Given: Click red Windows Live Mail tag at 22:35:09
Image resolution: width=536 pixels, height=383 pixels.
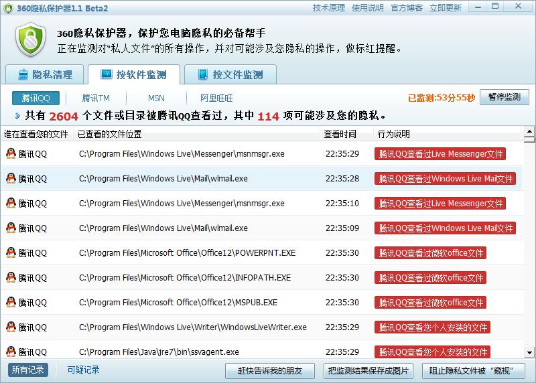Looking at the screenshot, I should (x=445, y=228).
